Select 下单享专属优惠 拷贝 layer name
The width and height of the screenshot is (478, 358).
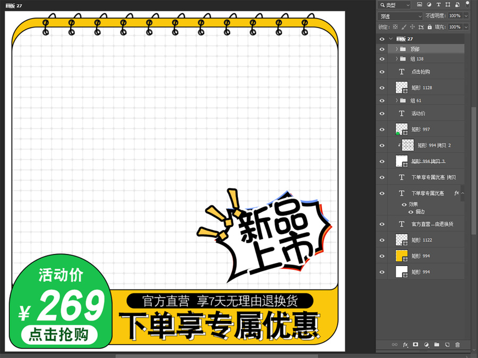click(434, 177)
